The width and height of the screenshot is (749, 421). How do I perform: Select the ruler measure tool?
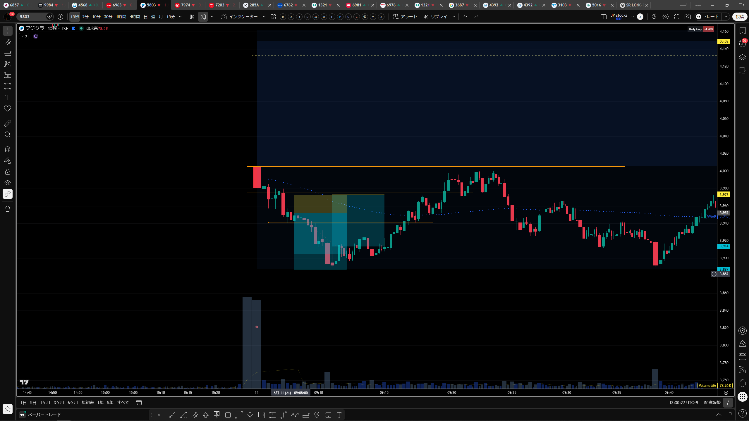(x=8, y=123)
